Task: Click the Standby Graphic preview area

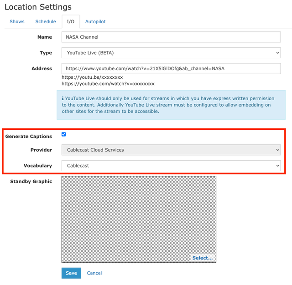Action: click(x=139, y=219)
